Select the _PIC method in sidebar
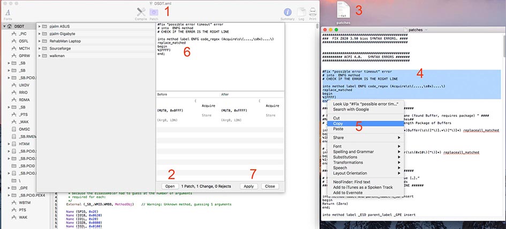506x229 pixels. (22, 34)
